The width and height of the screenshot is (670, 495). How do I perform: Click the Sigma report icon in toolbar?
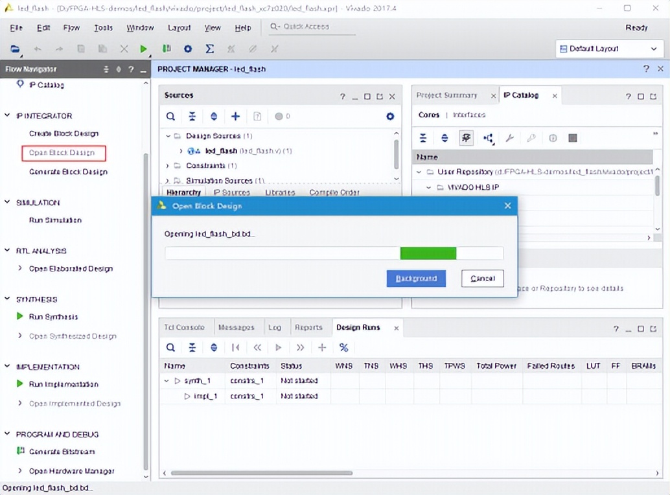pyautogui.click(x=209, y=49)
